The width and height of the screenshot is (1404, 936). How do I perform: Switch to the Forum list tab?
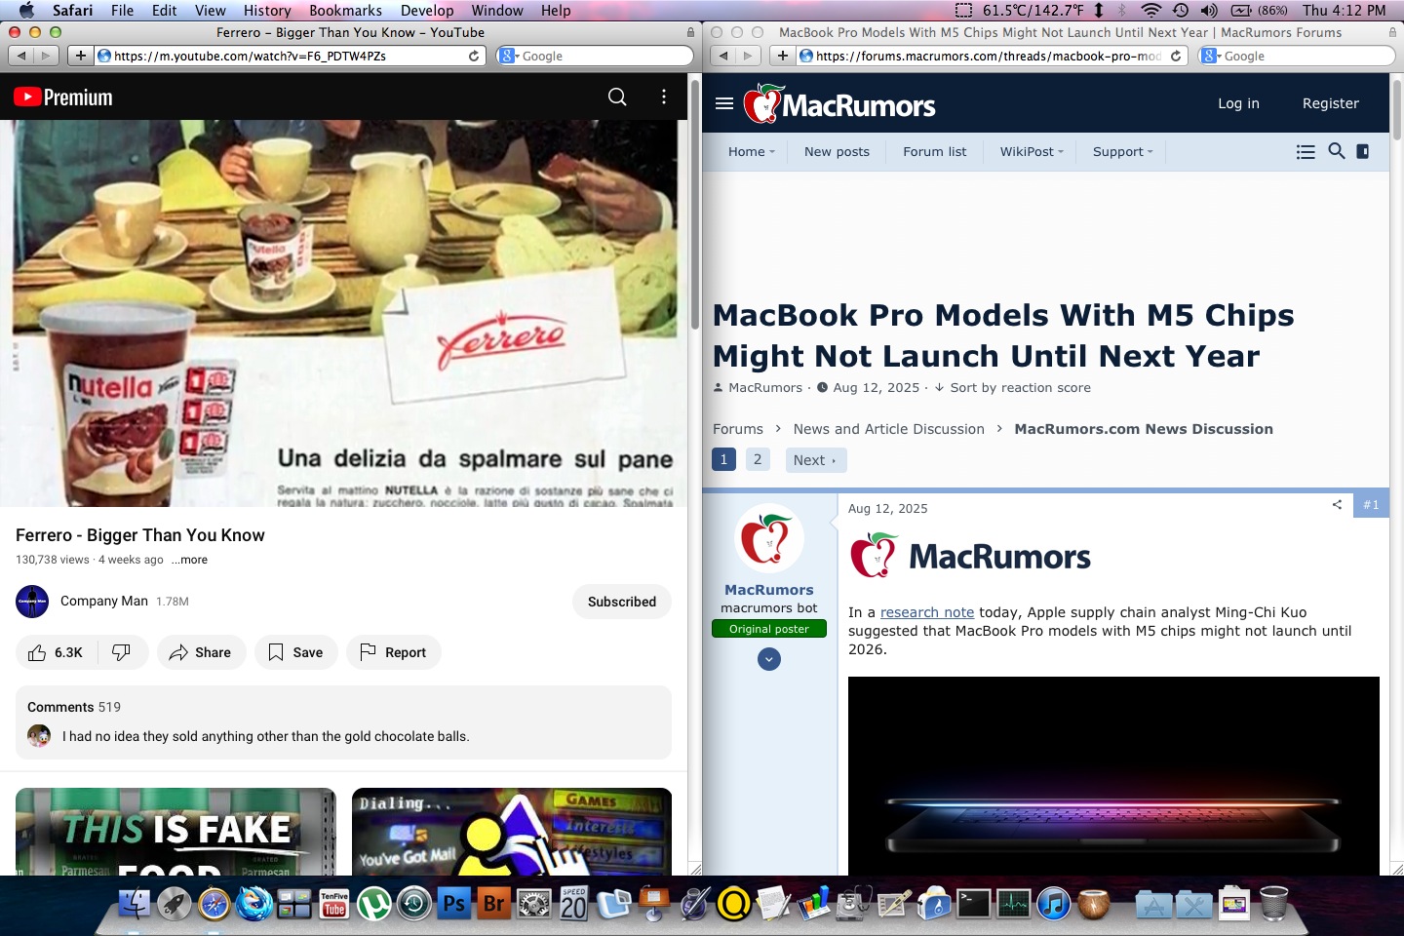[x=934, y=151]
